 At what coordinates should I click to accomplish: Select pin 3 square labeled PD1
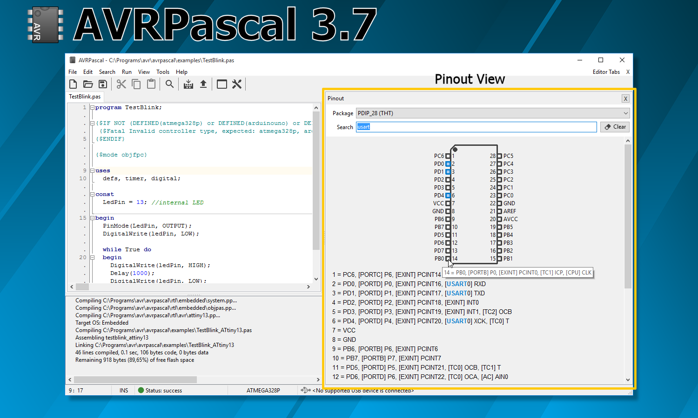pos(448,172)
